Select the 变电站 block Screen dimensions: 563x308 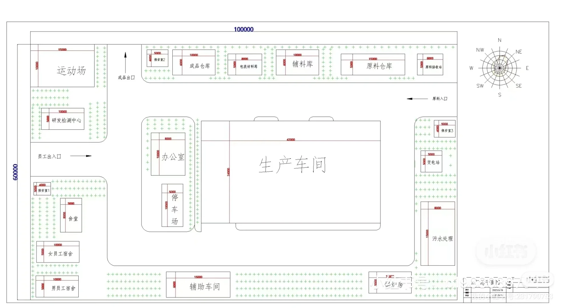click(433, 163)
